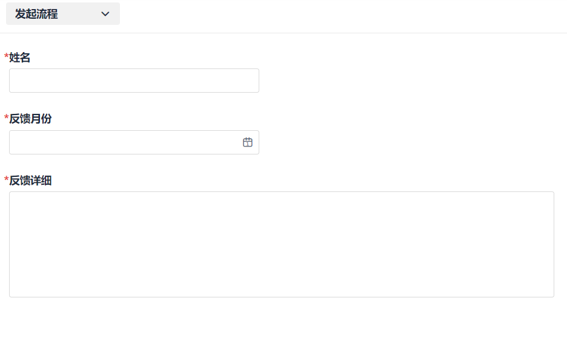The height and width of the screenshot is (338, 567).
Task: Click blank space right of 反馈月份 field
Action: click(412, 142)
